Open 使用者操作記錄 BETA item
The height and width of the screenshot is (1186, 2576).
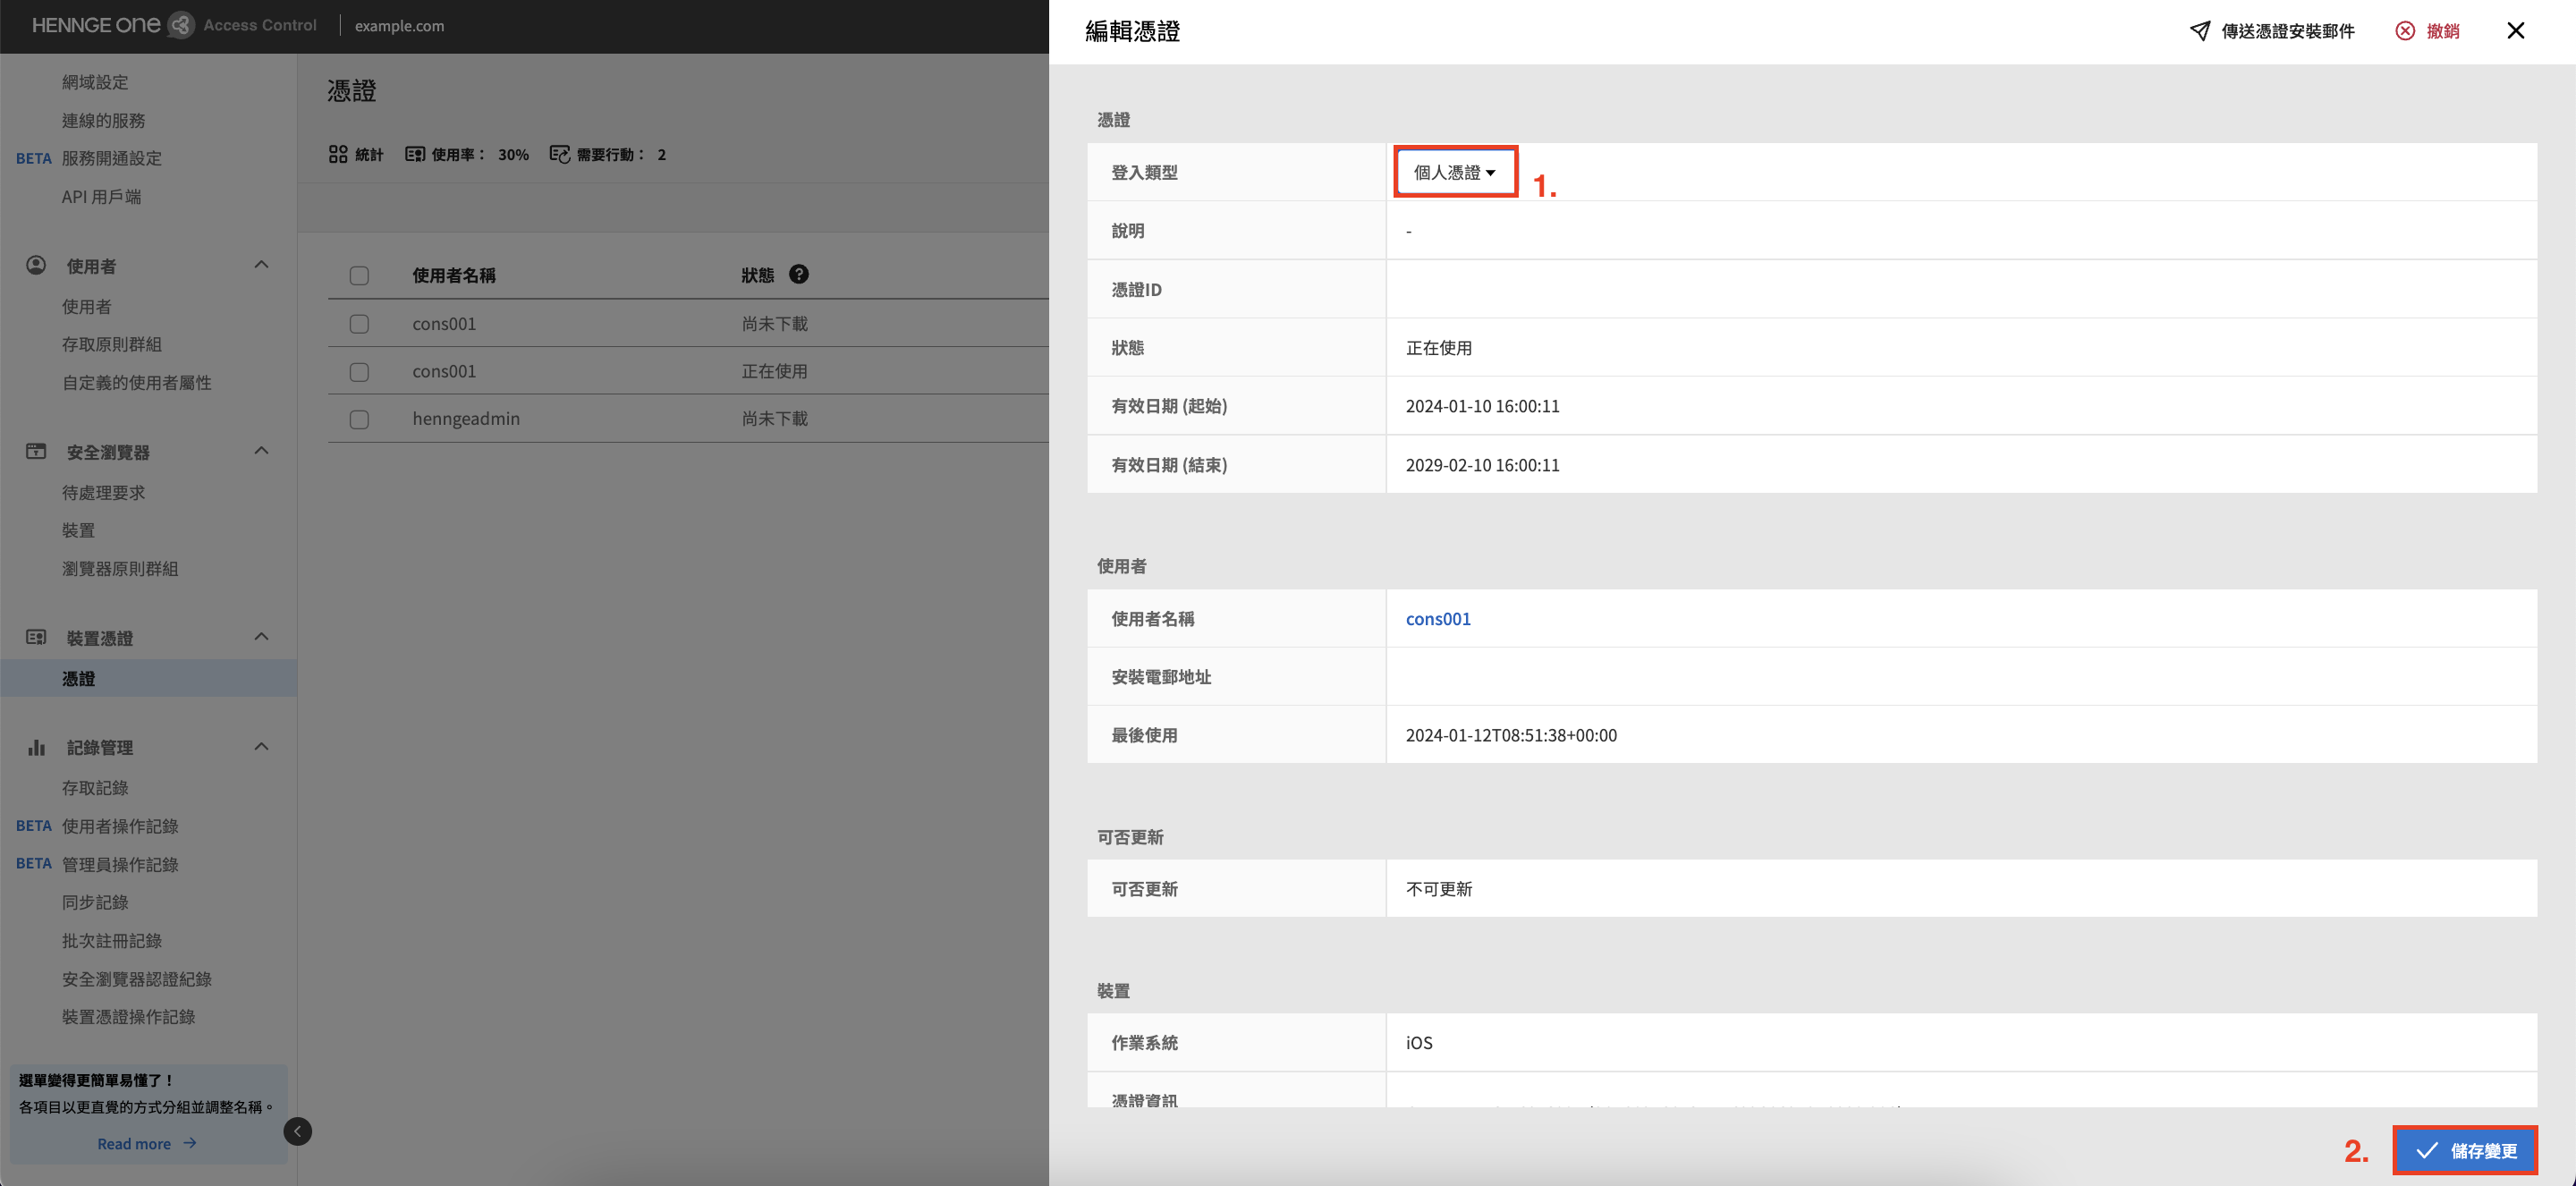click(x=120, y=826)
